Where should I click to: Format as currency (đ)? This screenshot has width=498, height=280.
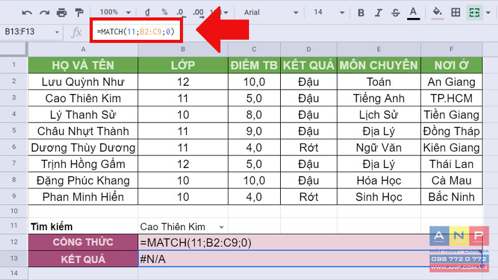point(148,12)
